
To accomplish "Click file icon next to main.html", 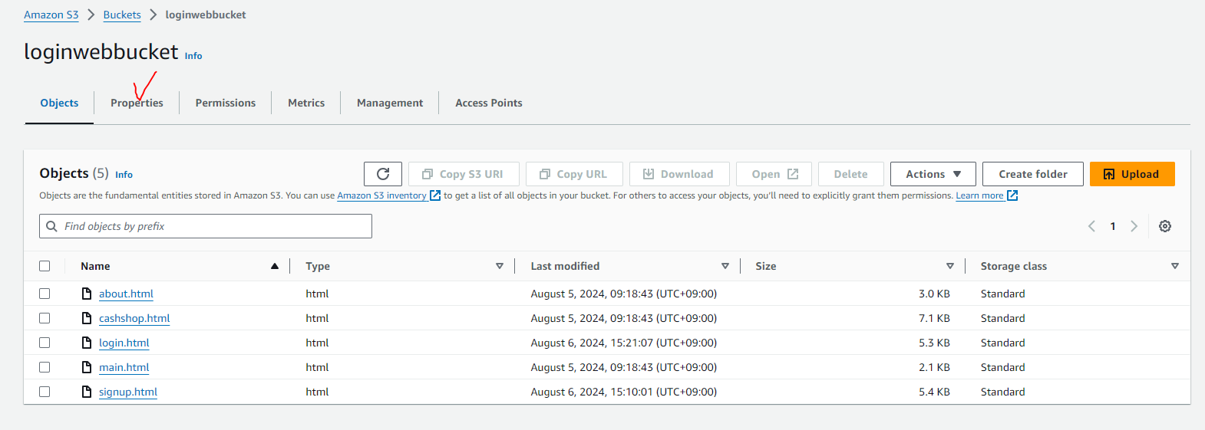I will tap(87, 367).
